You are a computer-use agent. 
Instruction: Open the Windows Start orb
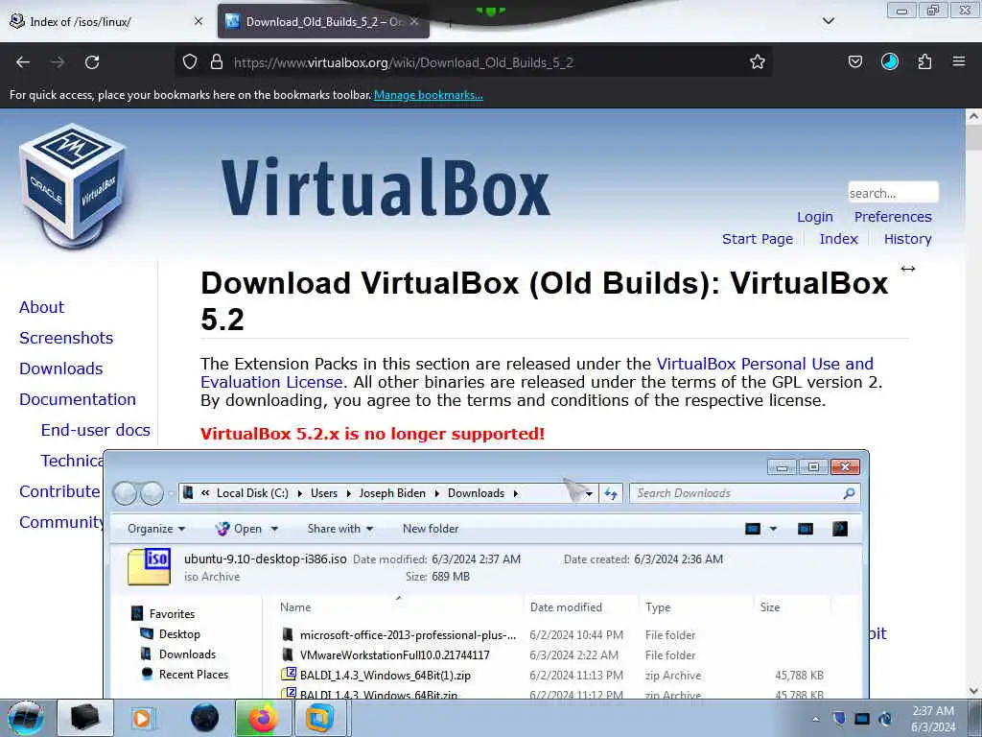click(x=26, y=718)
